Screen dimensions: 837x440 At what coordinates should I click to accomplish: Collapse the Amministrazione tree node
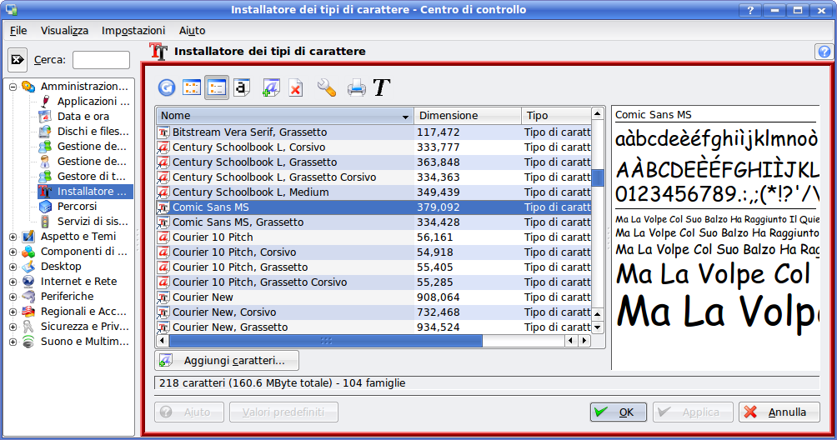click(x=13, y=87)
